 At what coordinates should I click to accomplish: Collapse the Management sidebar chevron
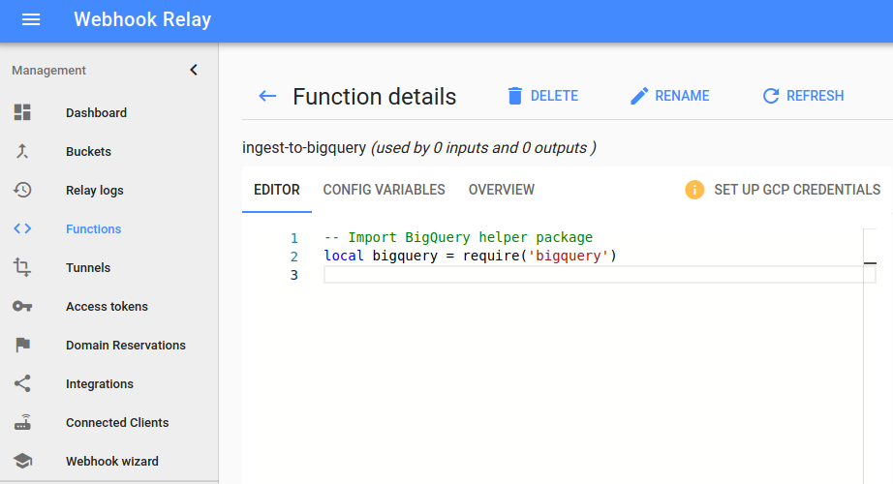[x=194, y=70]
